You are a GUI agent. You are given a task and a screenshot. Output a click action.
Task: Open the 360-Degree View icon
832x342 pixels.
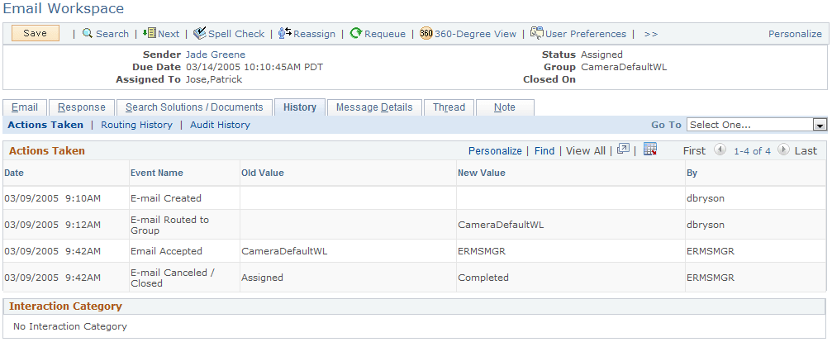pos(426,34)
